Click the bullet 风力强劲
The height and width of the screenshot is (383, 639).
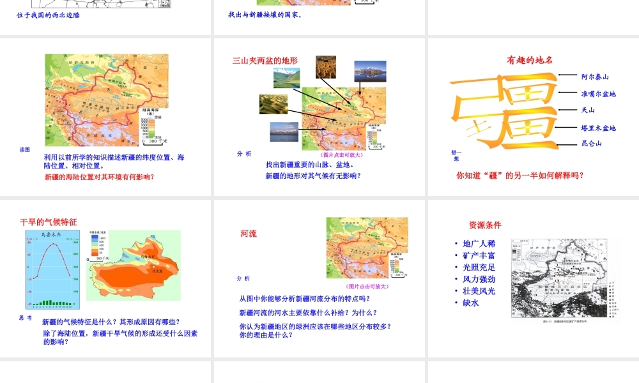pos(479,279)
